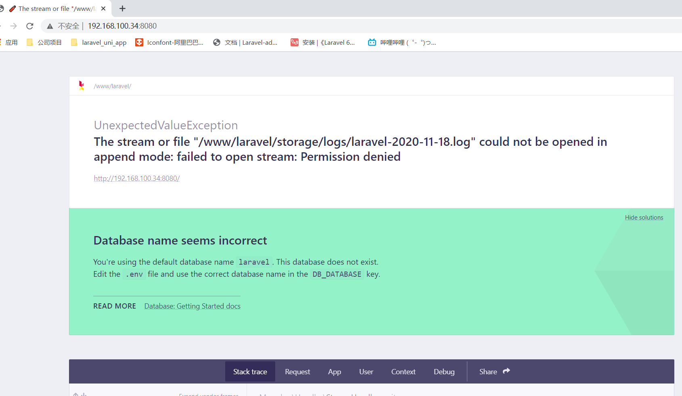682x396 pixels.
Task: Open the 安装 |《Laravel 6... bookmark
Action: coord(323,42)
